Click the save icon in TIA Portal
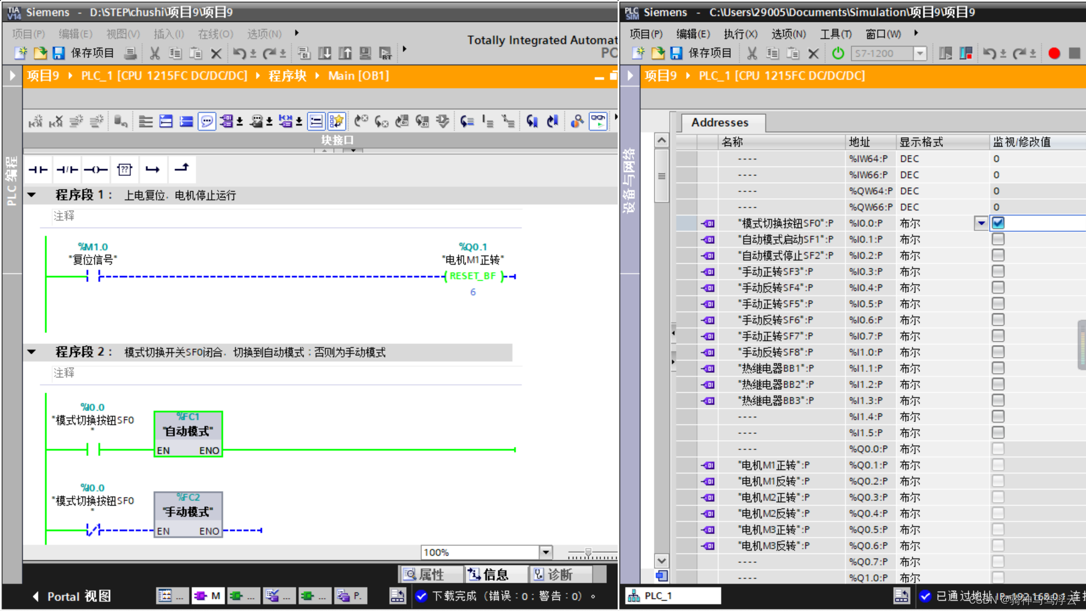The height and width of the screenshot is (611, 1086). [x=58, y=53]
